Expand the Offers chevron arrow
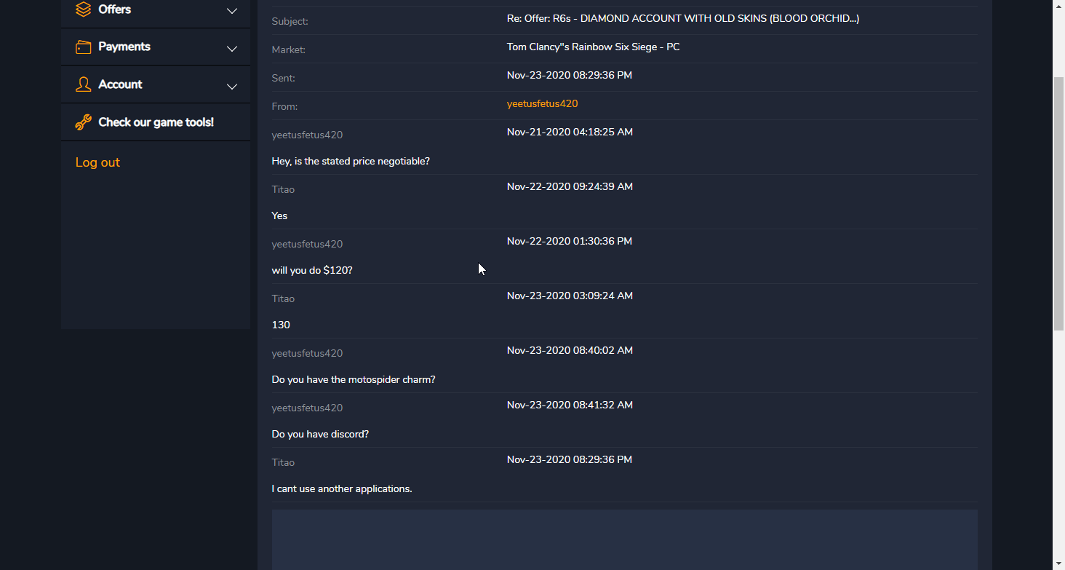This screenshot has height=570, width=1065. click(232, 11)
